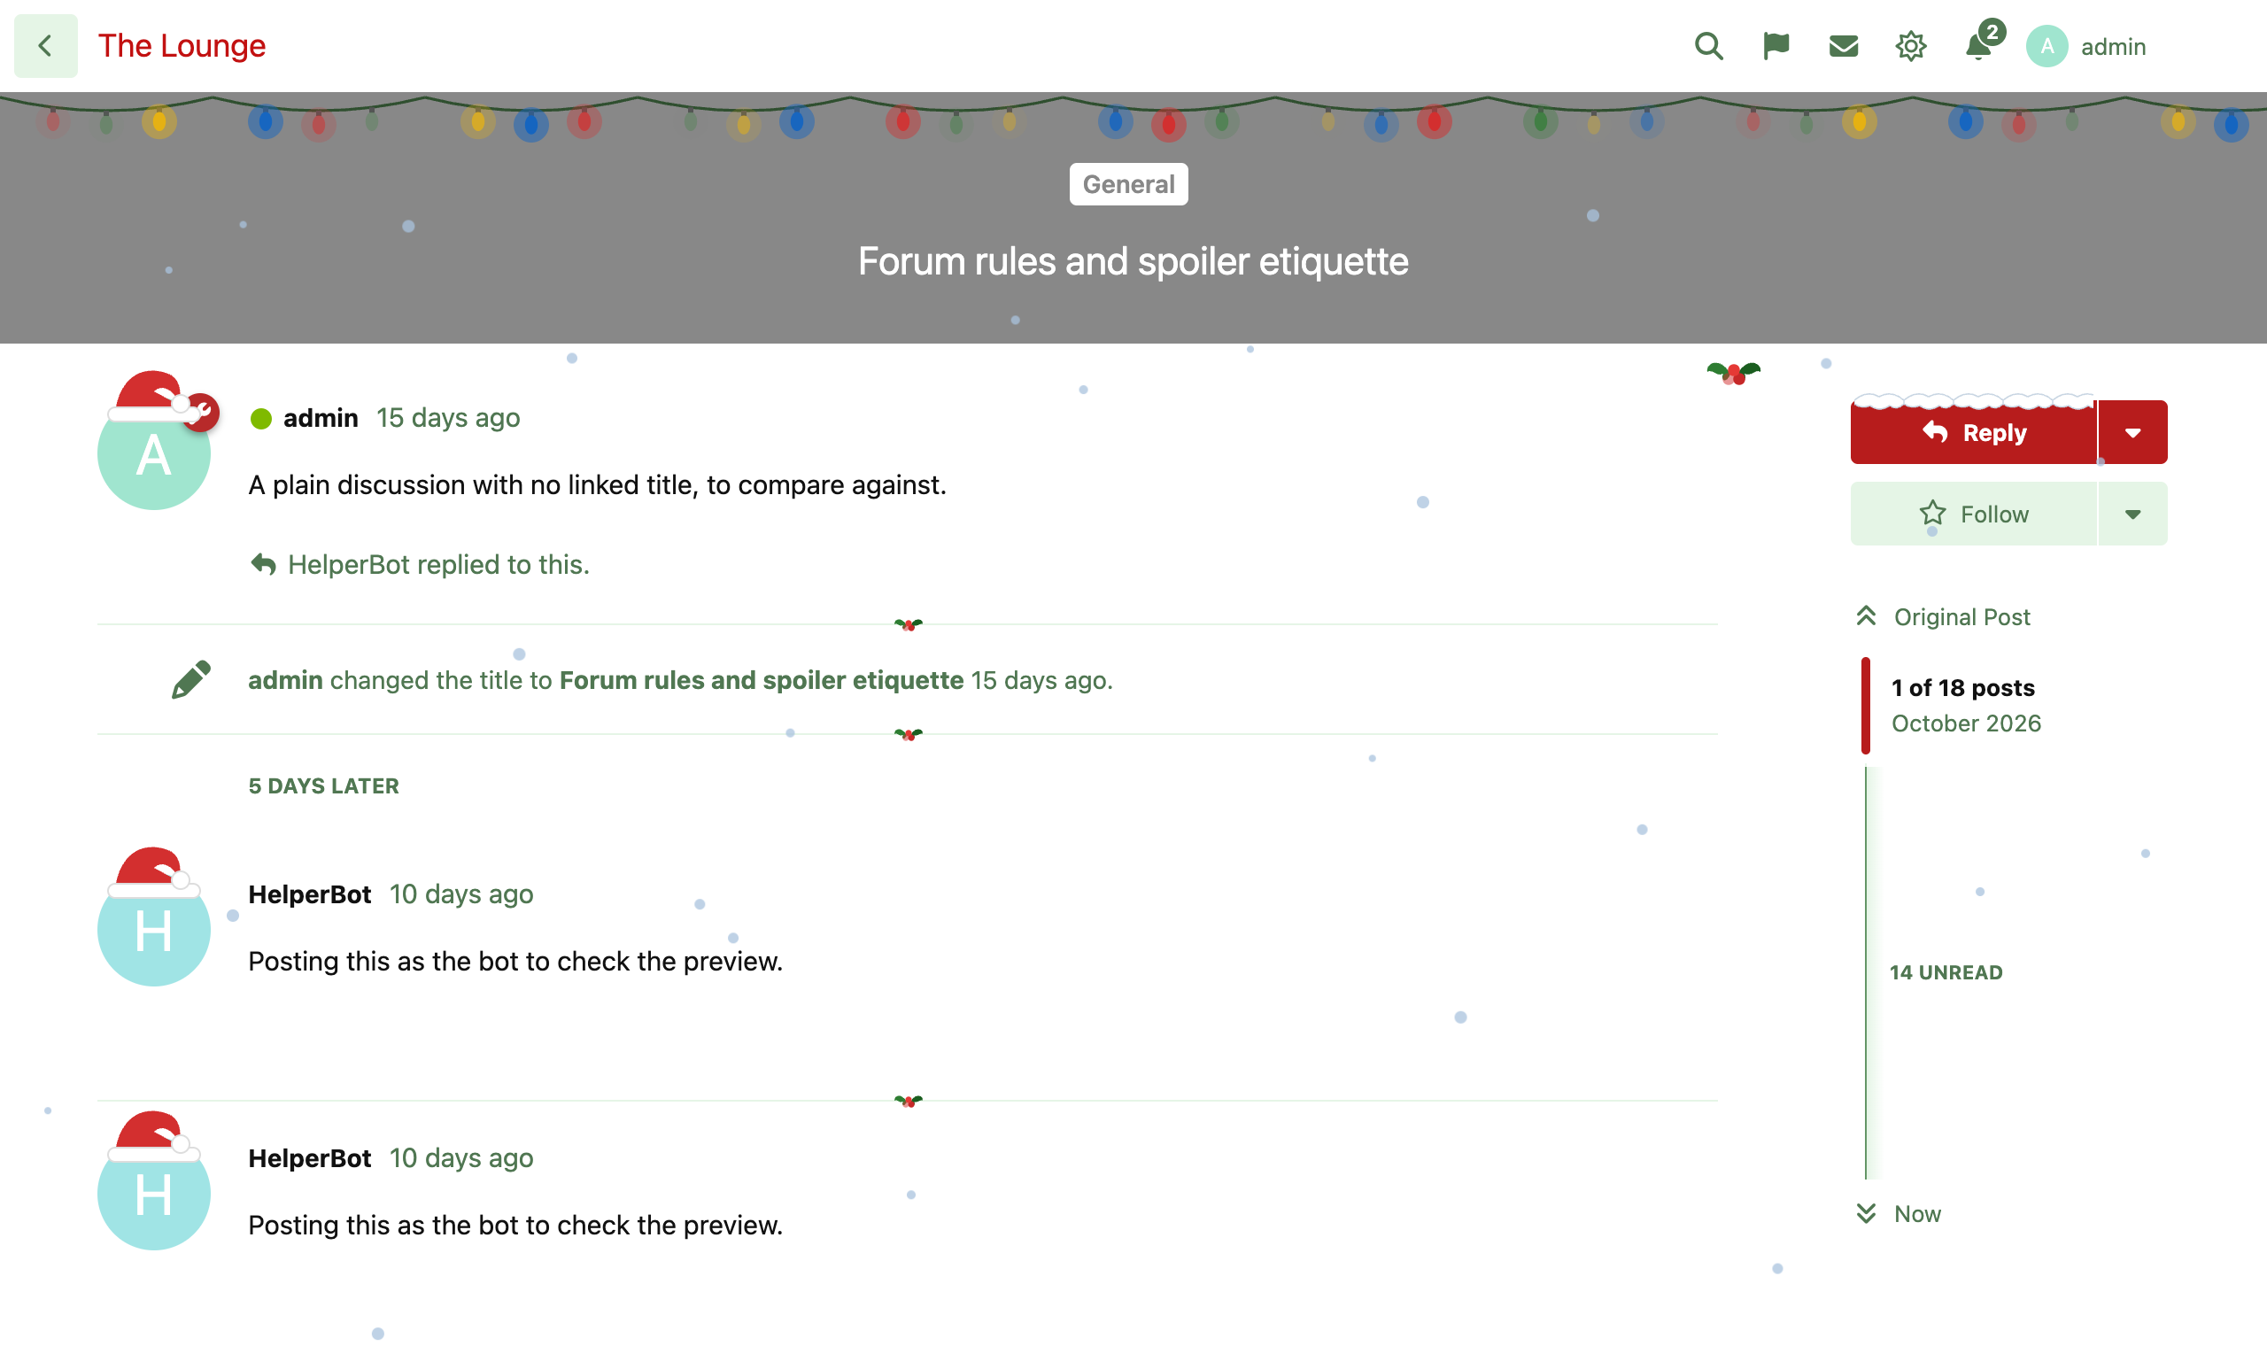Click second HelperBot username
Viewport: 2267px width, 1346px height.
[x=309, y=1158]
